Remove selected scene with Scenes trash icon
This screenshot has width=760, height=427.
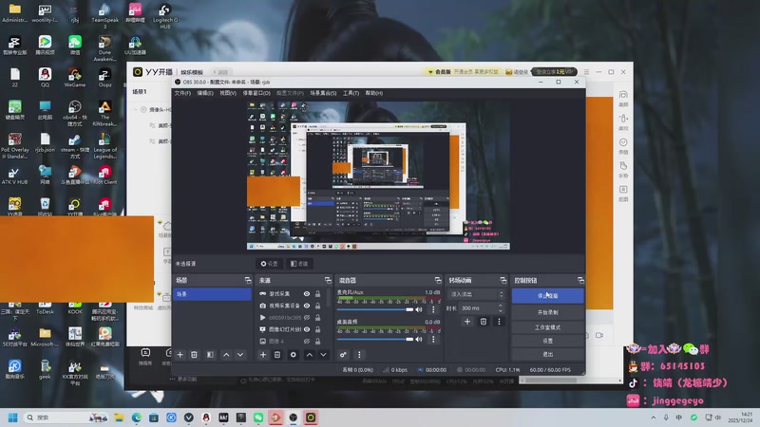(194, 355)
